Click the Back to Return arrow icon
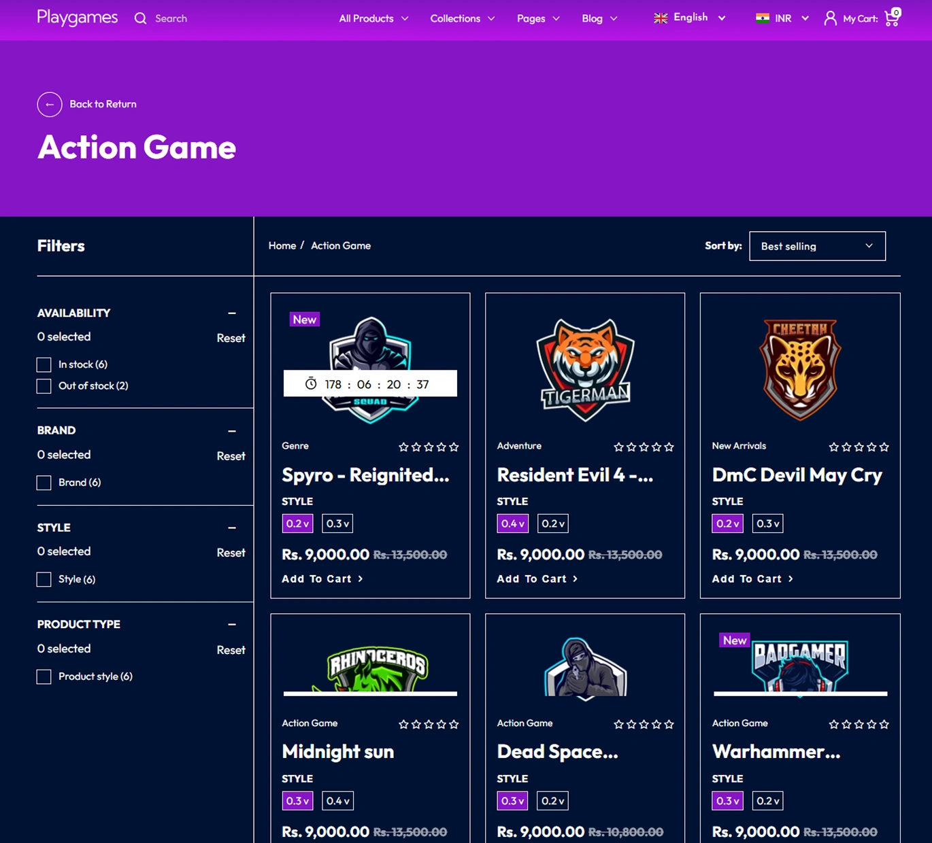The height and width of the screenshot is (843, 932). coord(50,104)
